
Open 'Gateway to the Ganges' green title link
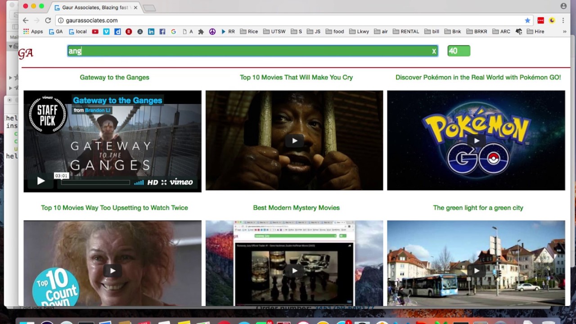pyautogui.click(x=114, y=77)
